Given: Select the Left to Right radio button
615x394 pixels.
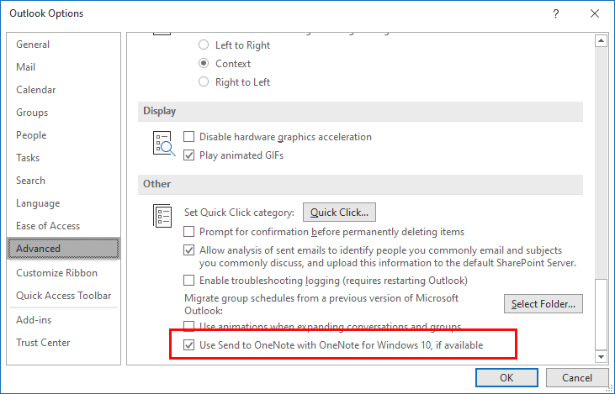Looking at the screenshot, I should 204,45.
